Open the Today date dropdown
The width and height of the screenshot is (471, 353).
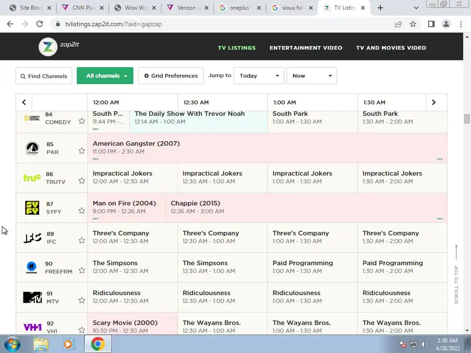tap(259, 76)
